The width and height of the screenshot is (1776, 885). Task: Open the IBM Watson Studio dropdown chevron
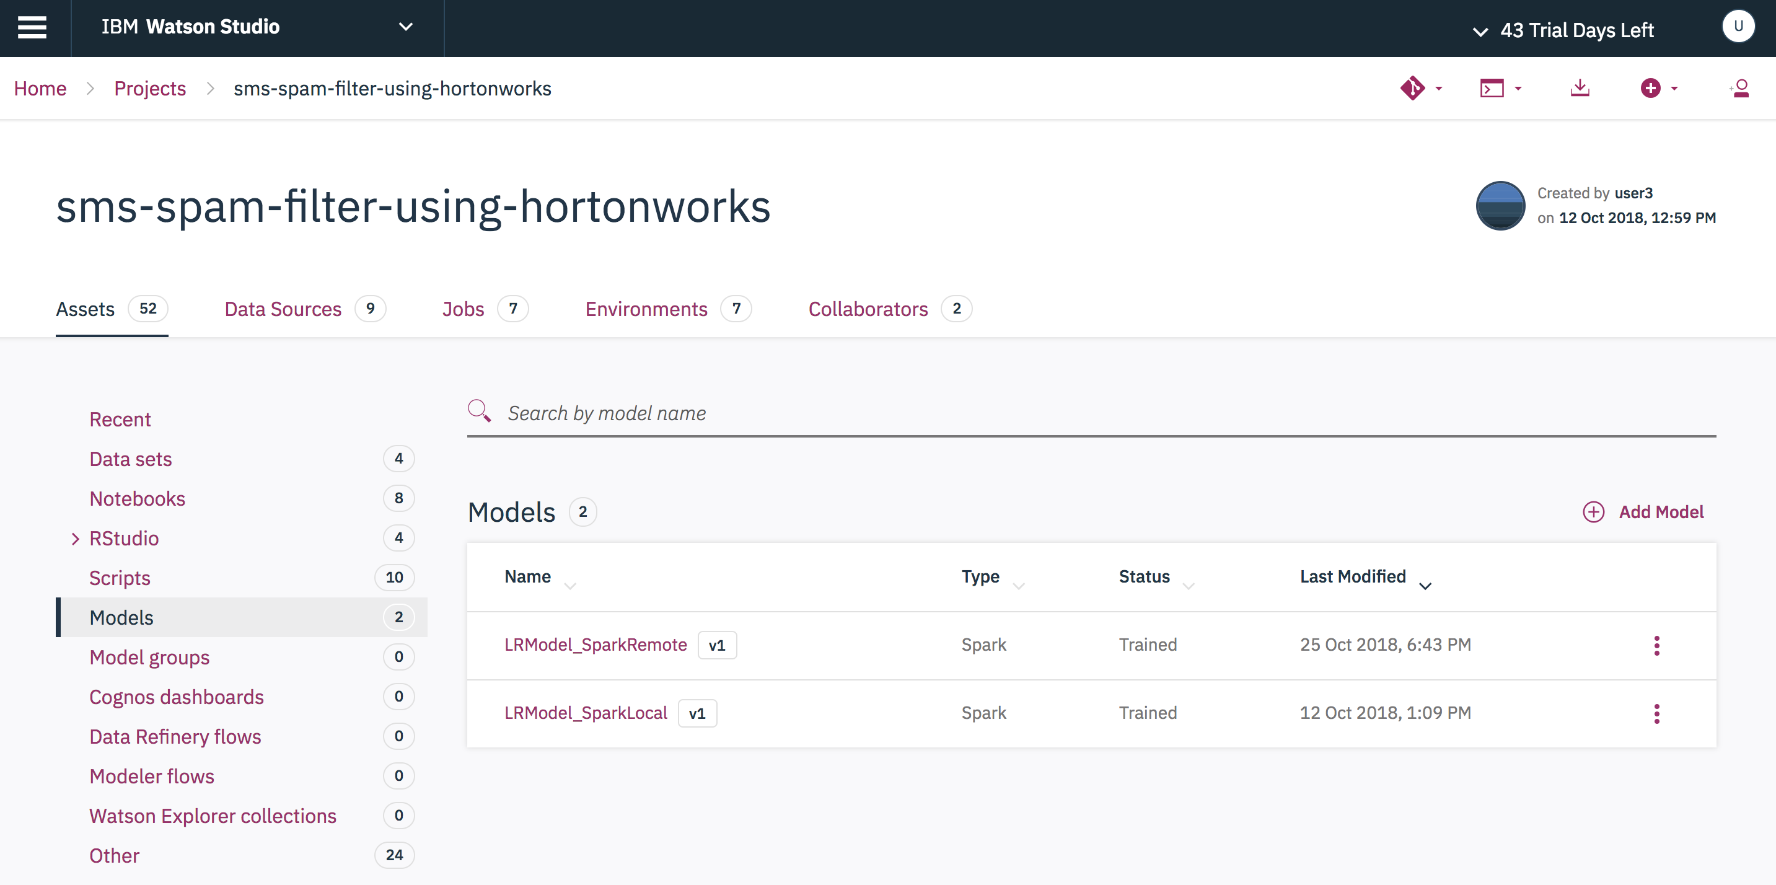click(x=405, y=27)
